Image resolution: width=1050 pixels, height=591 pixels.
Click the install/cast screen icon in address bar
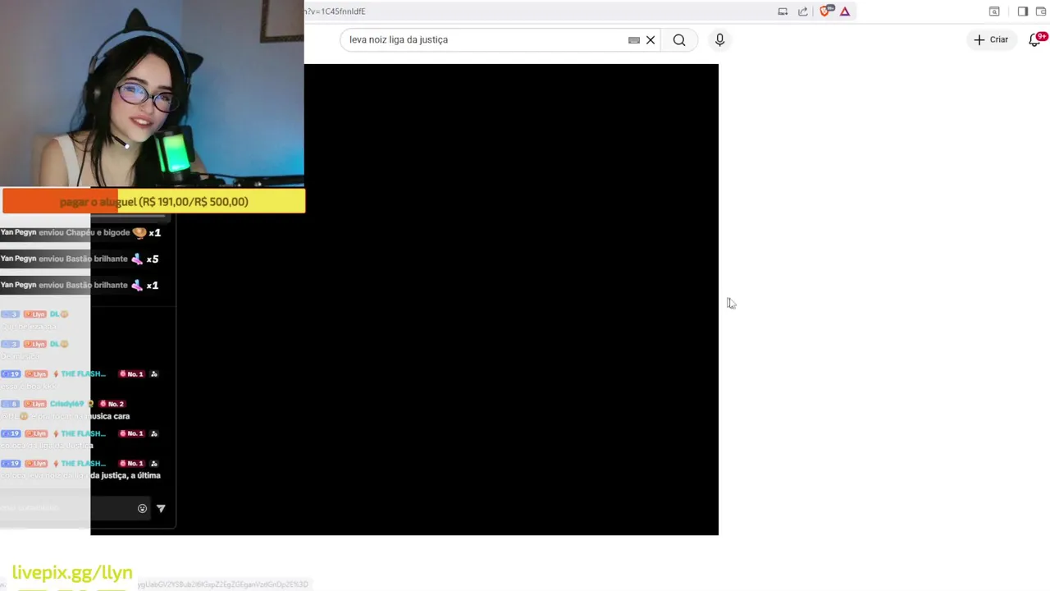pos(783,11)
